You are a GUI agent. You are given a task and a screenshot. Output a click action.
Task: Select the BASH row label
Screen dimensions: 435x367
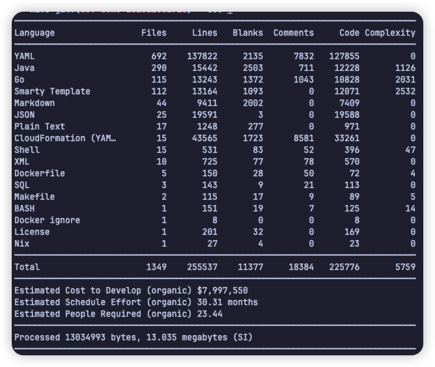tap(24, 208)
